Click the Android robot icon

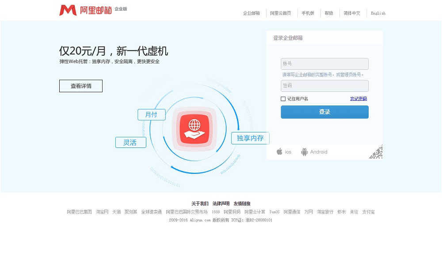tap(304, 152)
